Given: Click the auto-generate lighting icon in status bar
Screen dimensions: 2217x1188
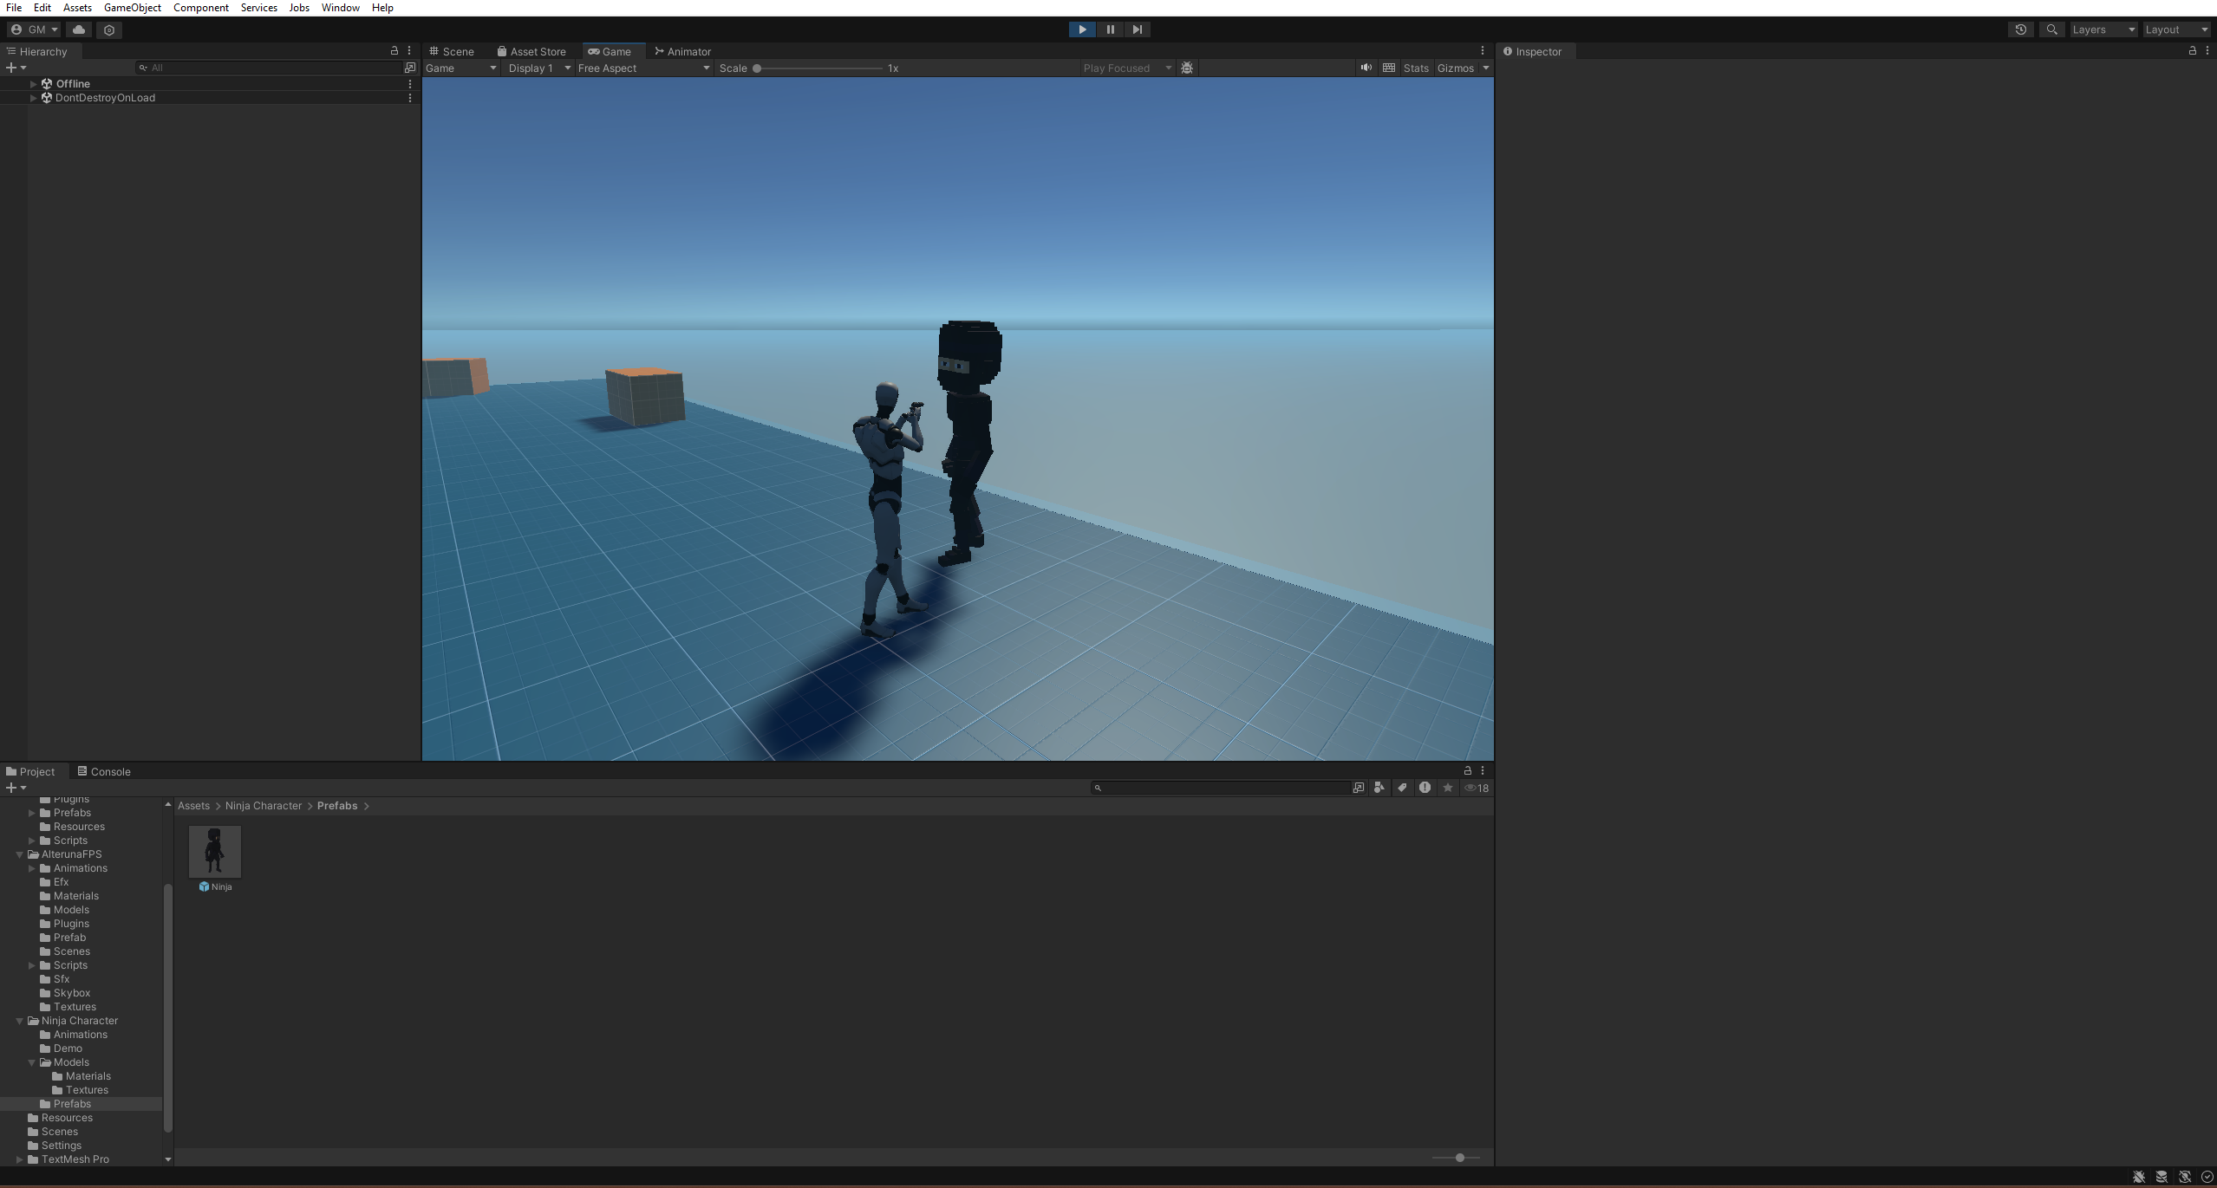Looking at the screenshot, I should [2185, 1177].
